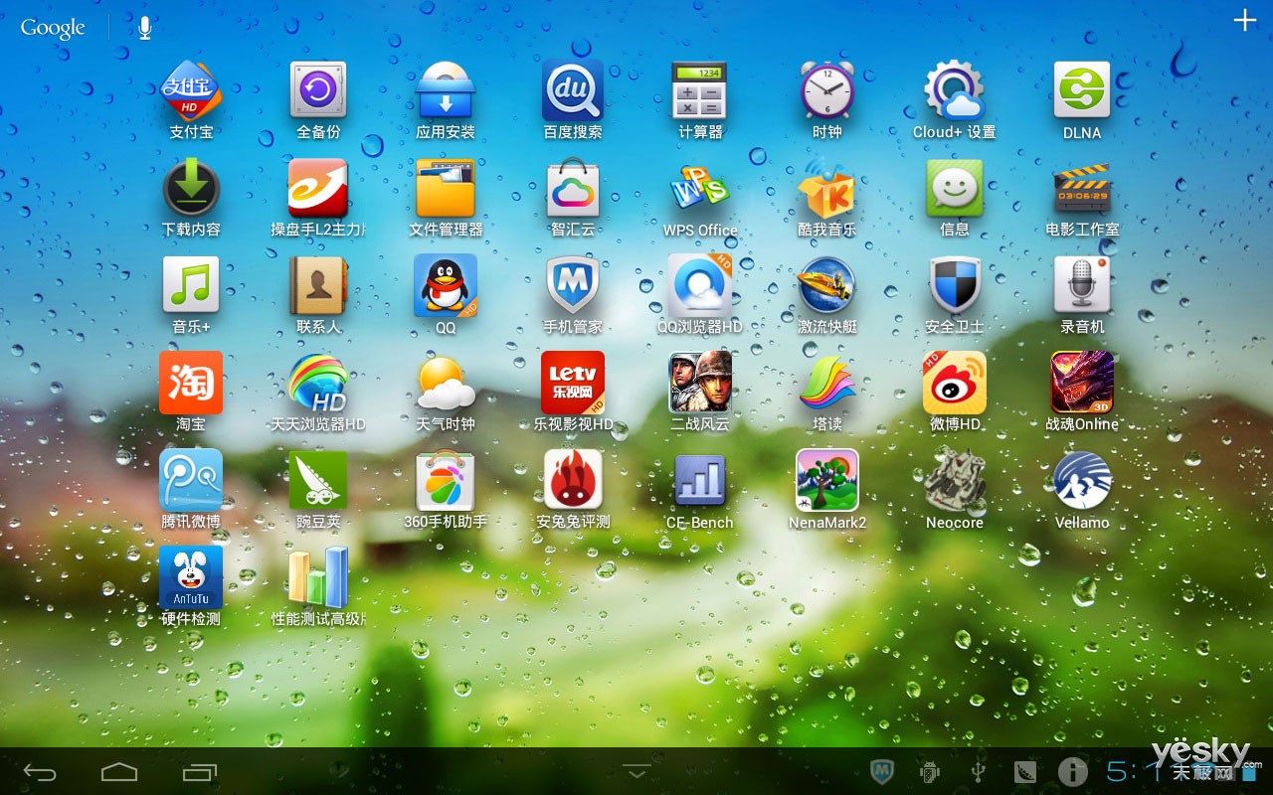
Task: Open 下载内容 downloads
Action: 191,188
